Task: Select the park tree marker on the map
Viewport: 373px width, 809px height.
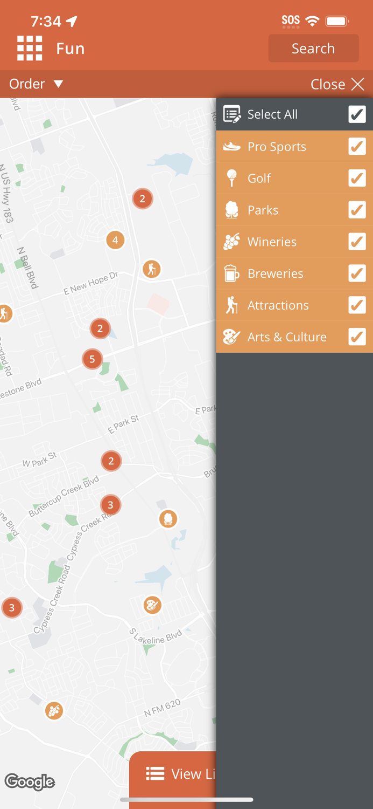Action: (168, 519)
